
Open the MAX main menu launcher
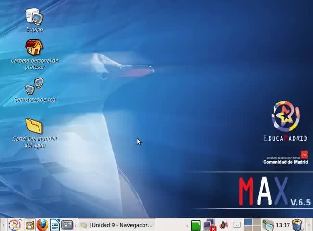14,225
